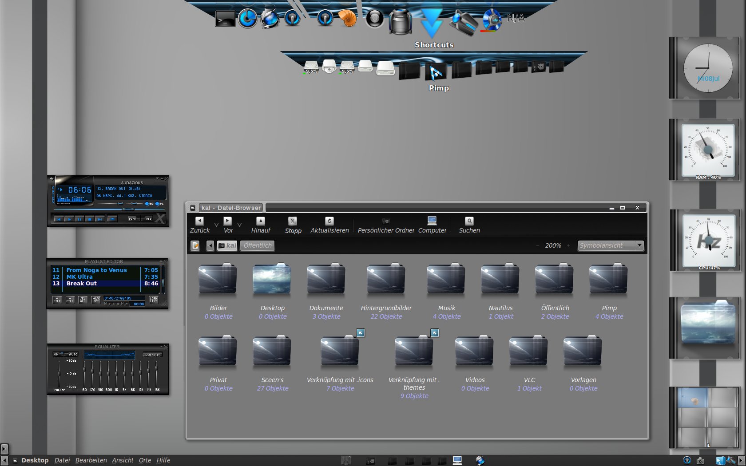Screen dimensions: 746x466
Task: Click the Audacious next track button
Action: [100, 219]
